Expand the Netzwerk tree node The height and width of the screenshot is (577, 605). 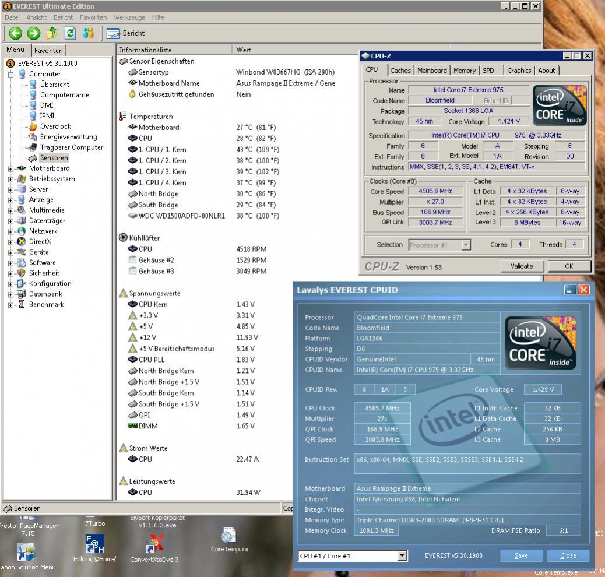(x=11, y=231)
